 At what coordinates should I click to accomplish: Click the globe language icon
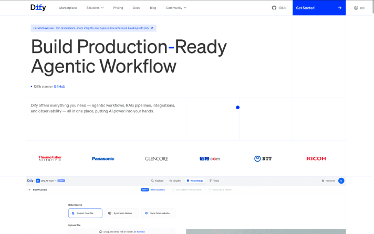[x=356, y=8]
